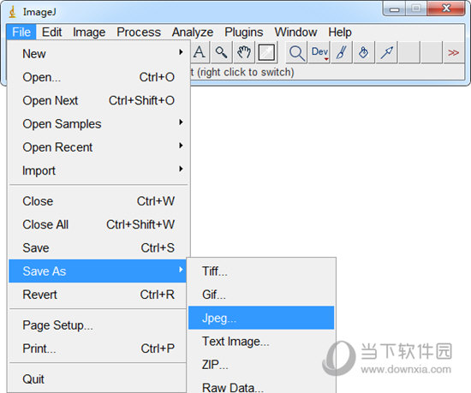Open the Image menu
Image resolution: width=471 pixels, height=393 pixels.
tap(89, 33)
